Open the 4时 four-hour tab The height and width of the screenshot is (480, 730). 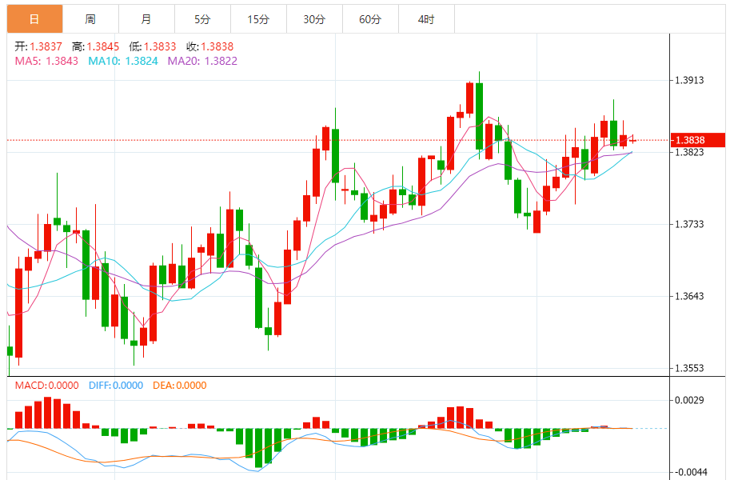(426, 18)
